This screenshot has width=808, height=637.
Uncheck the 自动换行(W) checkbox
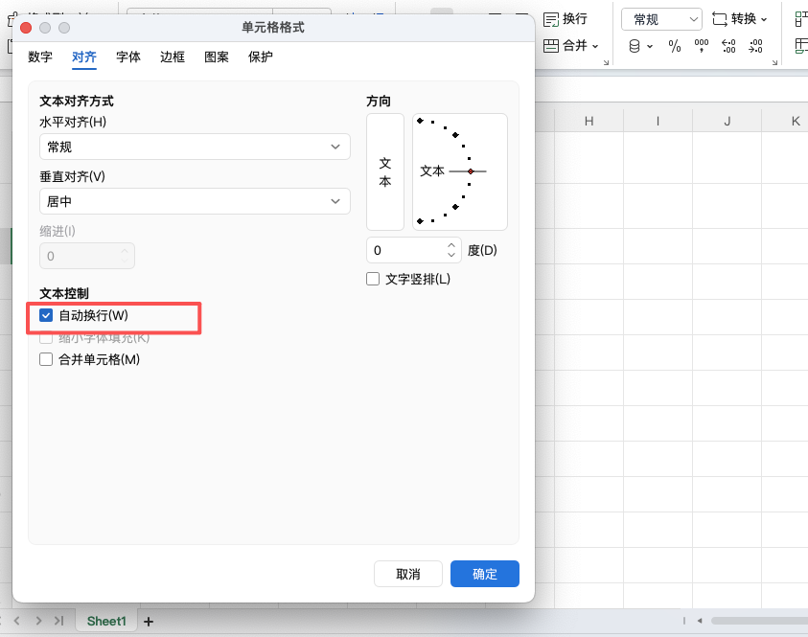click(46, 314)
